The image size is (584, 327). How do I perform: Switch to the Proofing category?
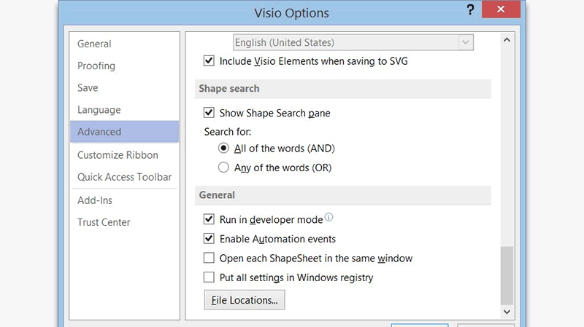[124, 66]
